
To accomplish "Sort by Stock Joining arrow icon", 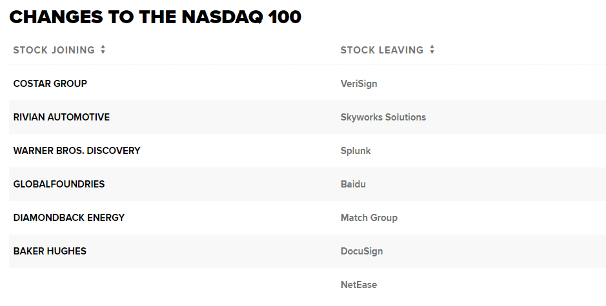I will pyautogui.click(x=103, y=50).
